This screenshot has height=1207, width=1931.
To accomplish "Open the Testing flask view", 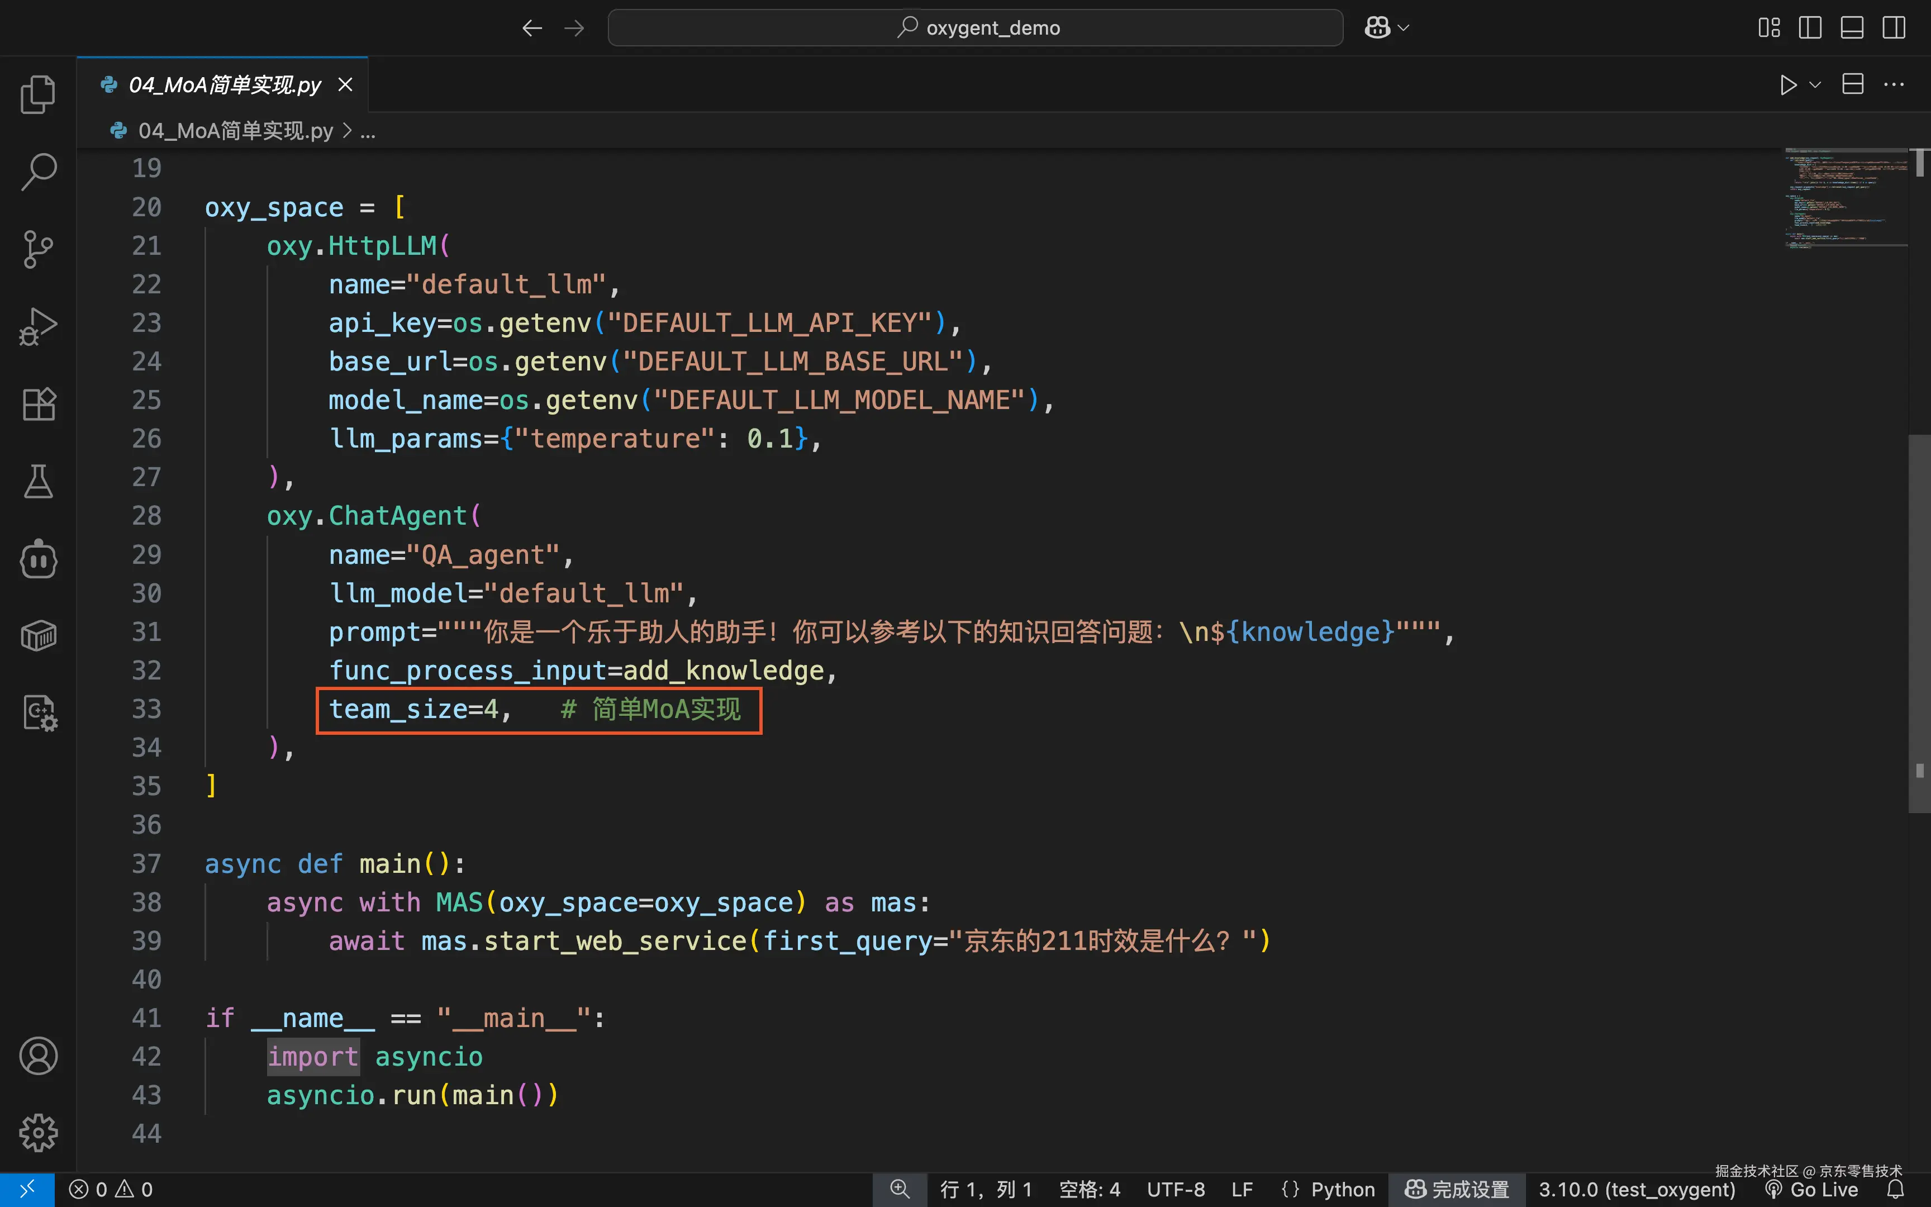I will tap(37, 481).
